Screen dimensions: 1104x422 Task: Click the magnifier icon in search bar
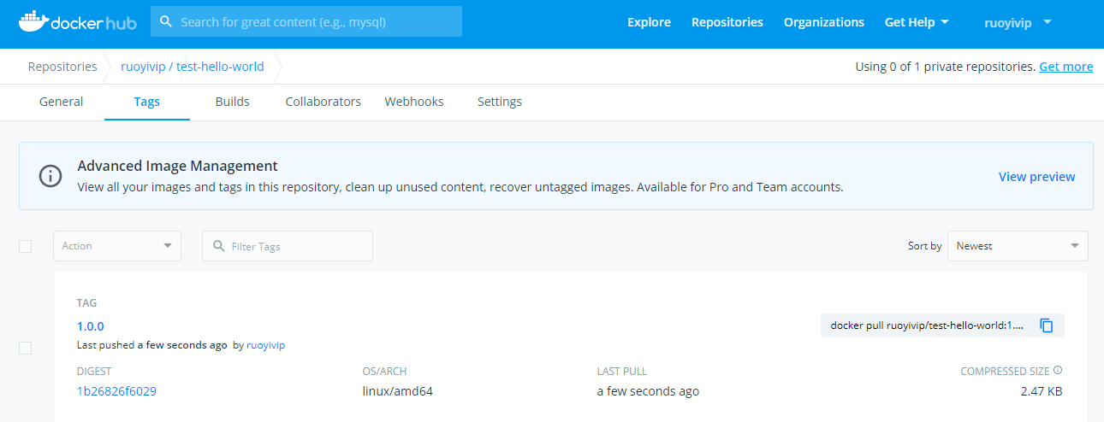(x=166, y=22)
